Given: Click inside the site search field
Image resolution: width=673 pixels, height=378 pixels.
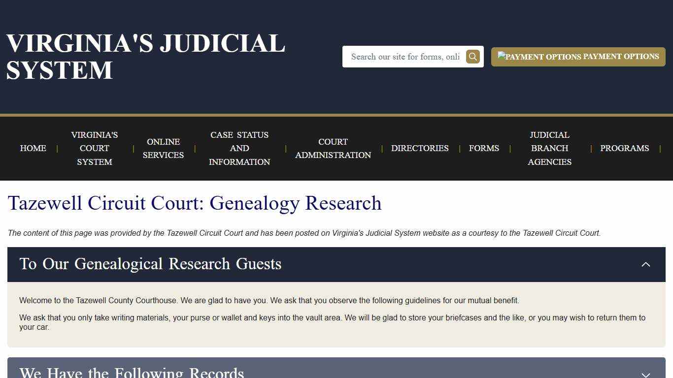Looking at the screenshot, I should 404,56.
